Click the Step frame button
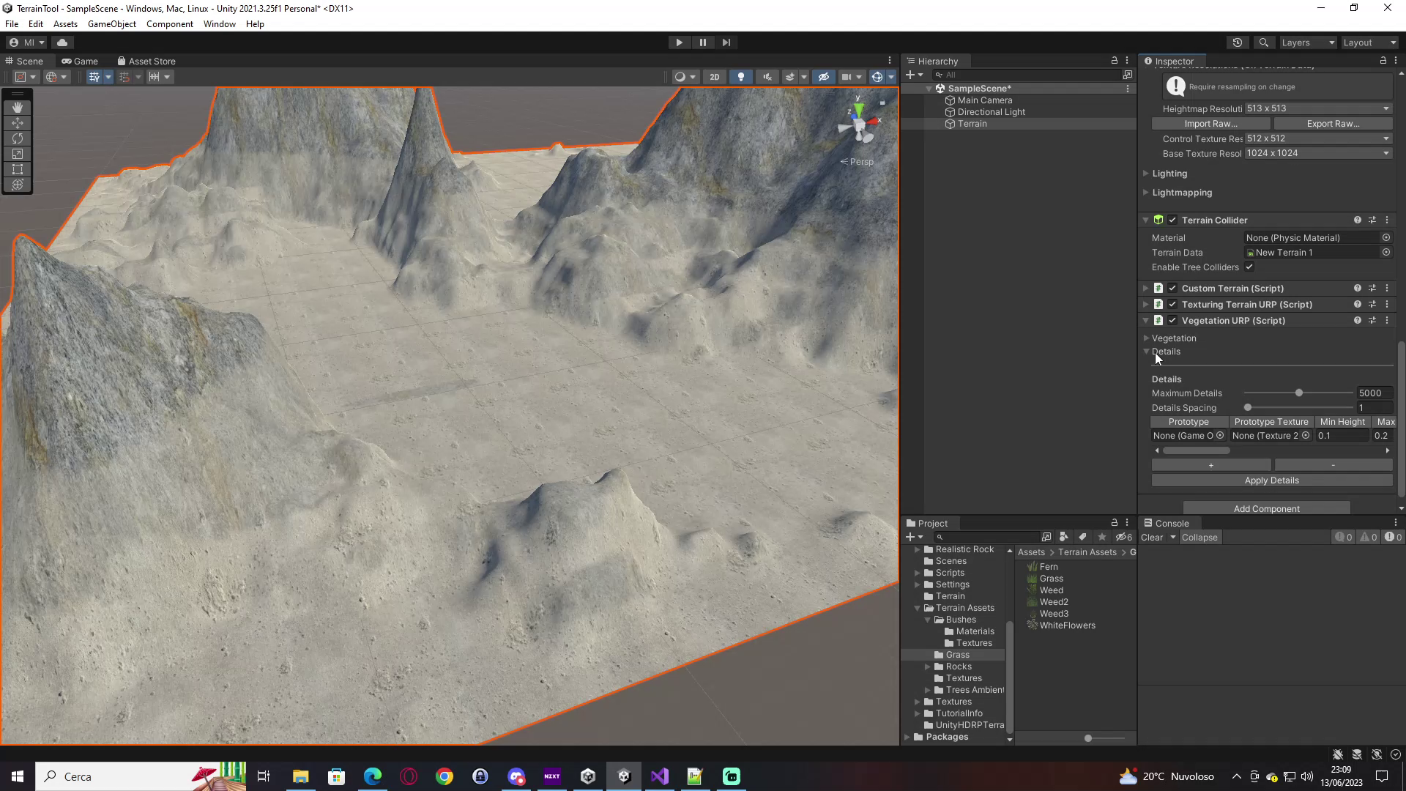The image size is (1406, 791). point(726,42)
